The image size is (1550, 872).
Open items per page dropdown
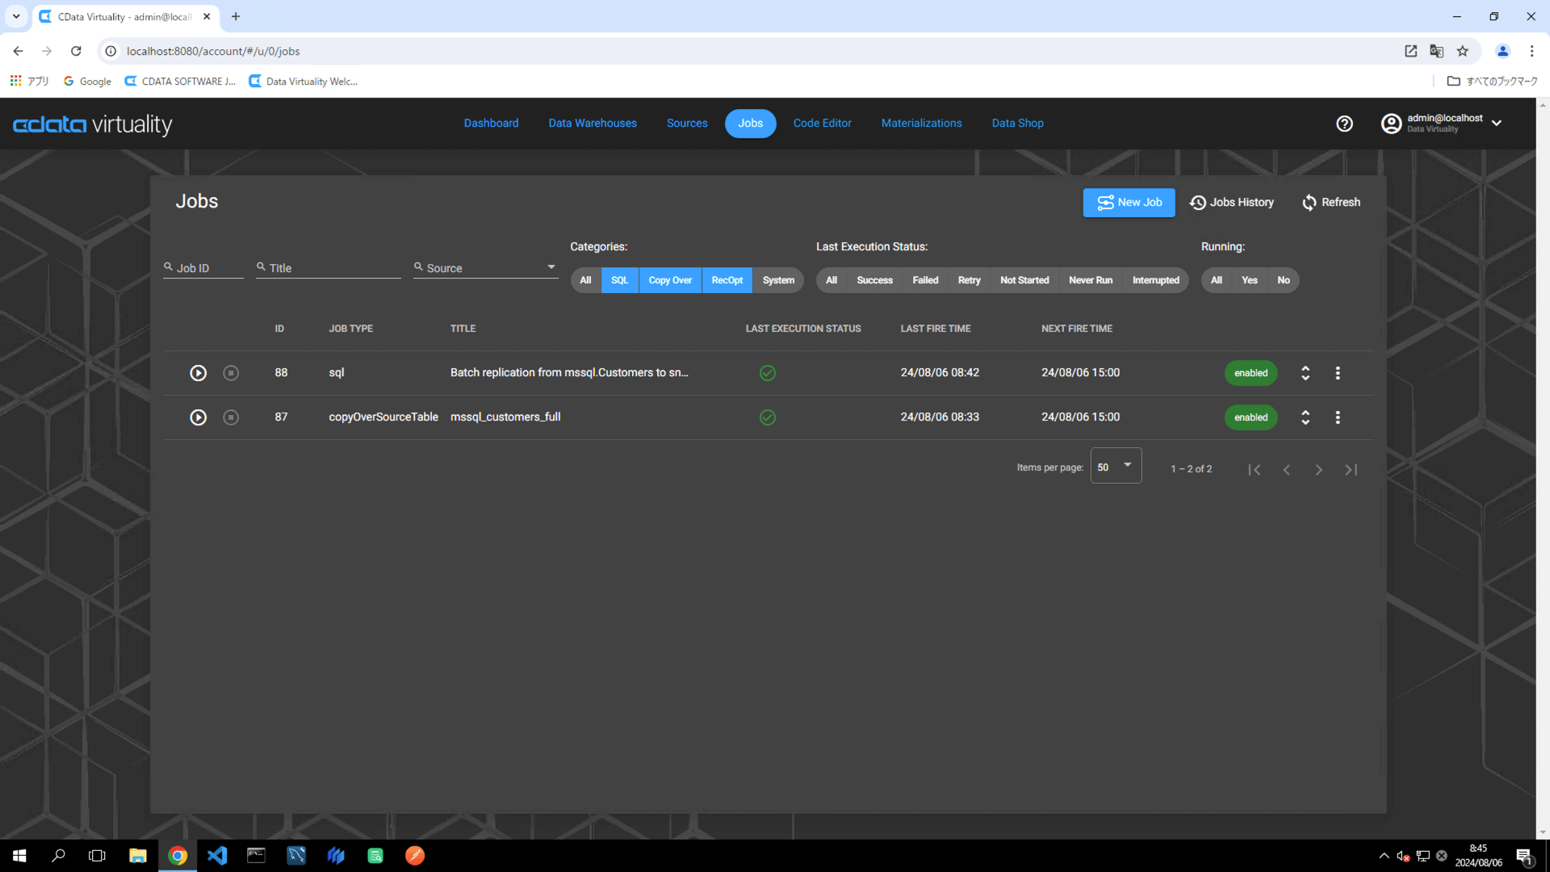coord(1116,467)
